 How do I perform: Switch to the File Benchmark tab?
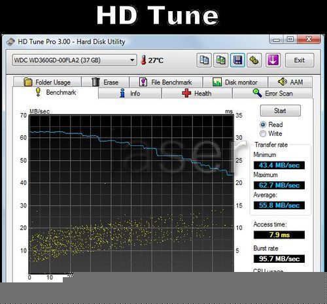pos(166,82)
